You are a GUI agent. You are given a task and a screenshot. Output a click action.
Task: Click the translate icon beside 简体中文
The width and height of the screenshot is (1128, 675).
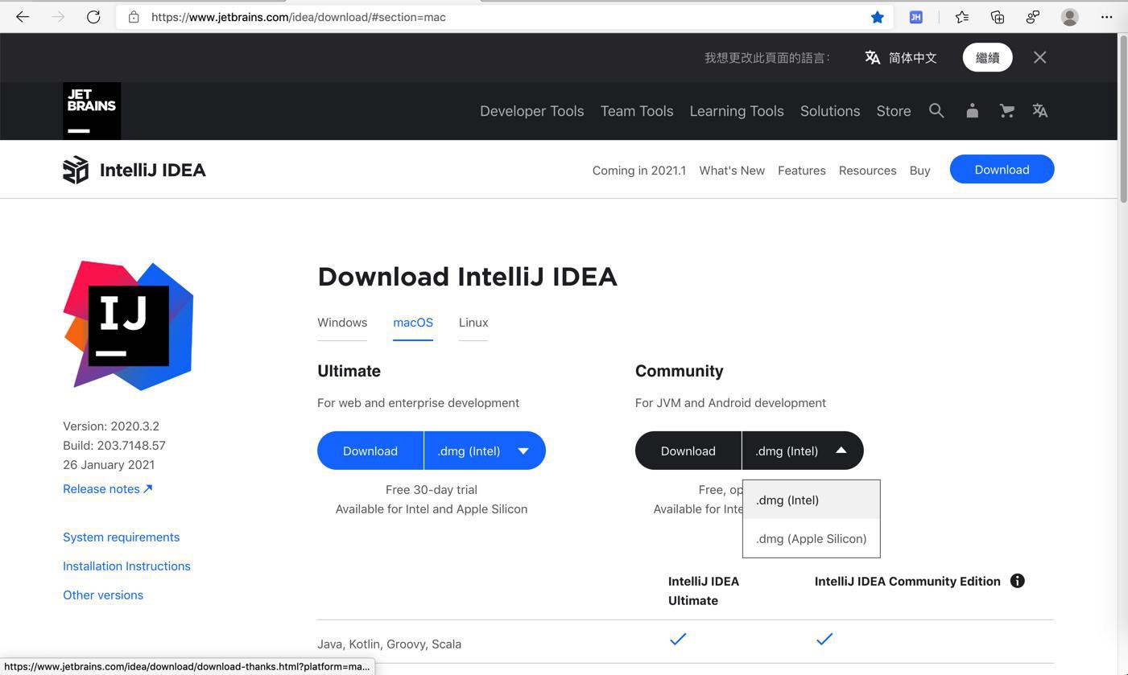[x=873, y=57]
